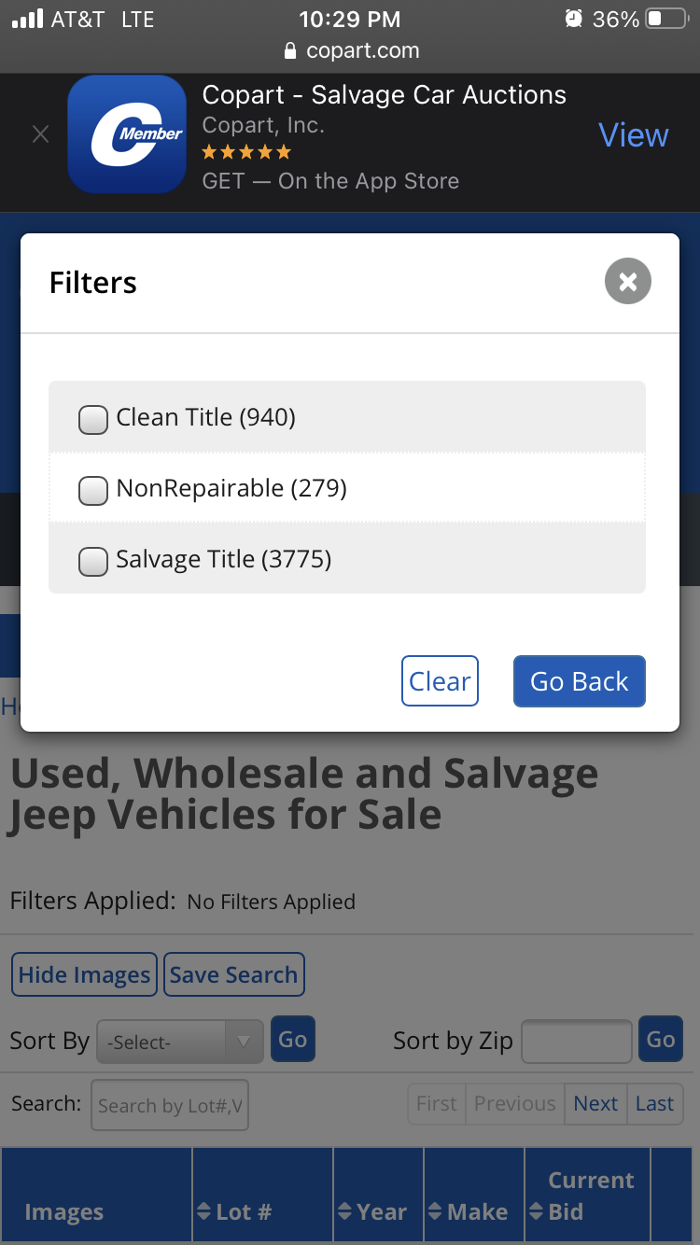Viewport: 700px width, 1245px height.
Task: Sort table by Current Bid arrows
Action: pyautogui.click(x=536, y=1211)
